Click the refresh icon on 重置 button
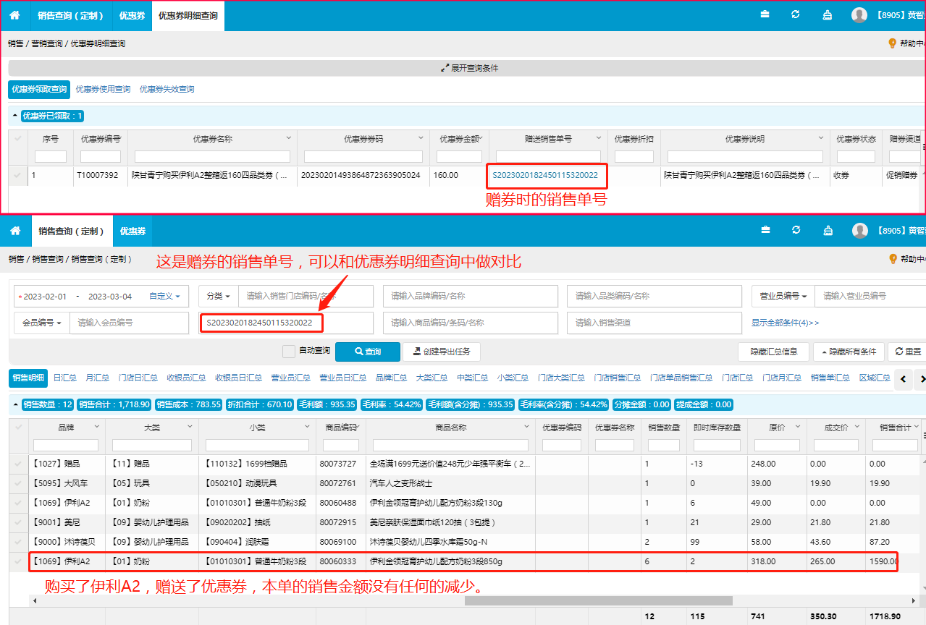This screenshot has width=926, height=625. click(x=899, y=352)
